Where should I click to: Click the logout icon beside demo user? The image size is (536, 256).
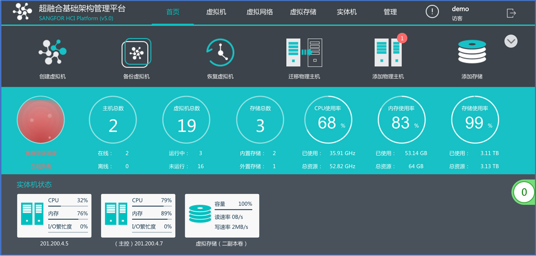[511, 13]
